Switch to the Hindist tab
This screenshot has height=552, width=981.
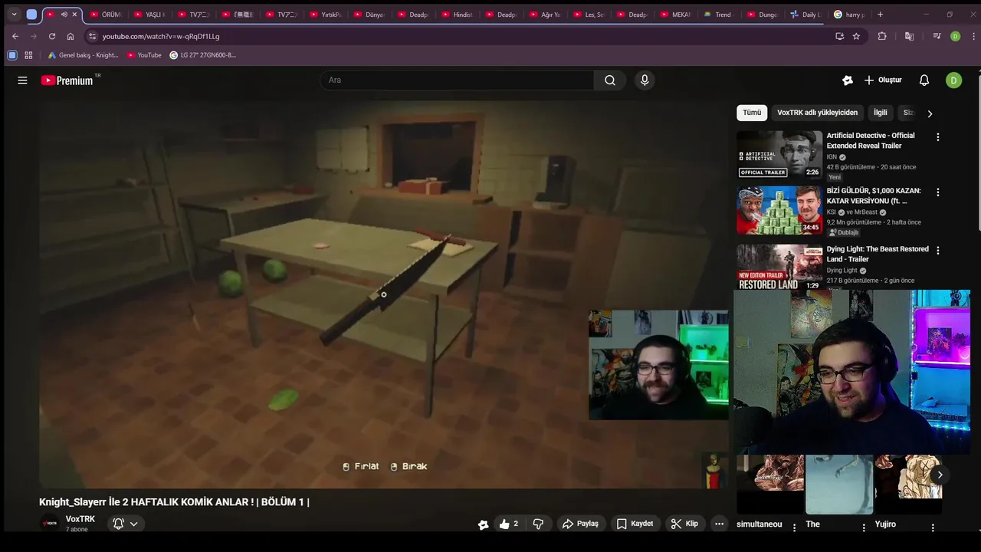[458, 15]
